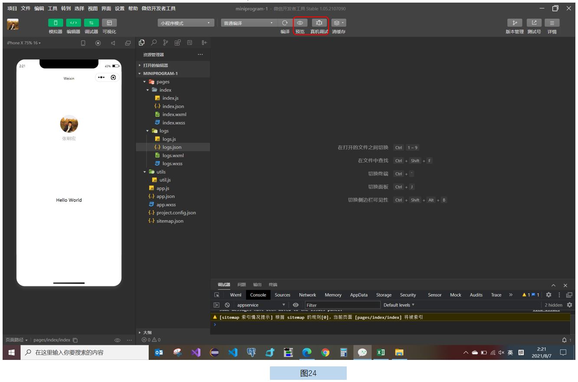Switch to the AppData tab
This screenshot has height=382, width=578.
pos(359,295)
